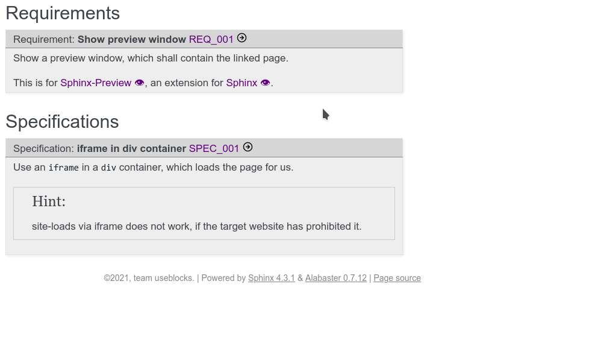This screenshot has width=592, height=363.
Task: Click the arrow icon beside SPEC_001
Action: [248, 147]
